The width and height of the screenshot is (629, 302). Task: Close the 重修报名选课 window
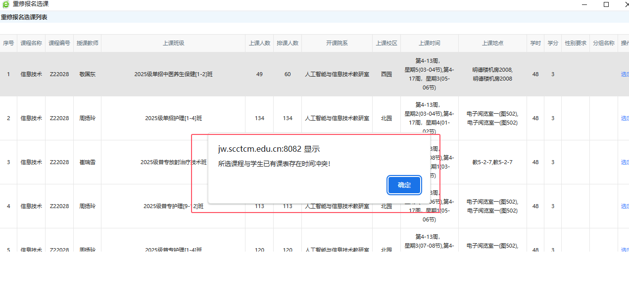point(626,4)
